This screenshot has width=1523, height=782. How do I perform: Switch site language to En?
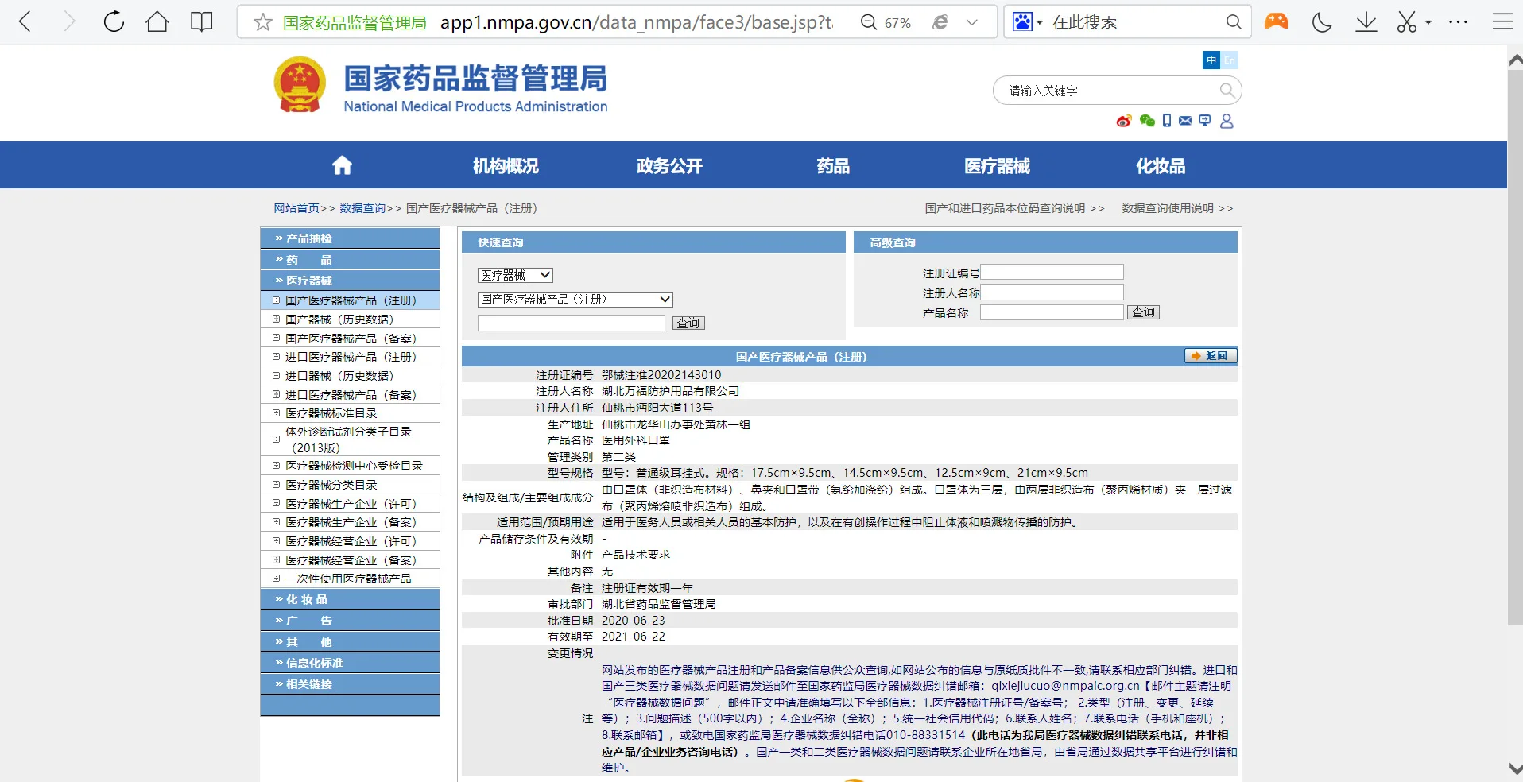pos(1229,60)
